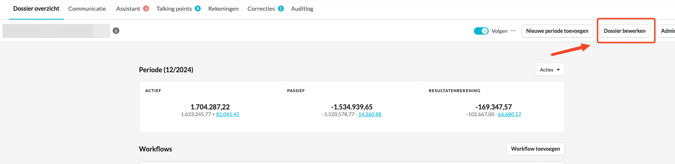Select the Dossier overzicht tab

point(36,8)
